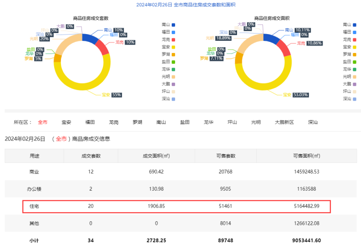Click blue 南山 segment of left donut chart
The height and width of the screenshot is (251, 361).
click(91, 38)
